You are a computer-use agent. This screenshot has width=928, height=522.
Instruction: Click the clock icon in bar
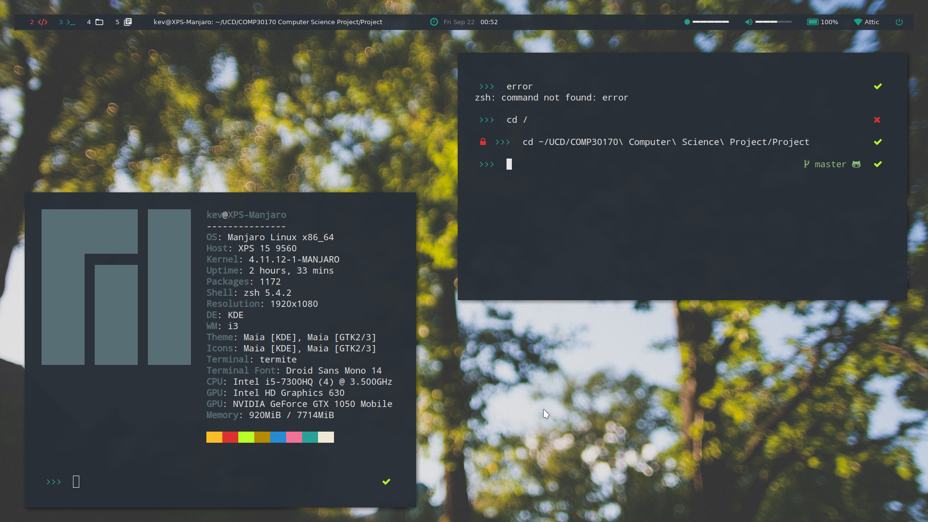[434, 22]
